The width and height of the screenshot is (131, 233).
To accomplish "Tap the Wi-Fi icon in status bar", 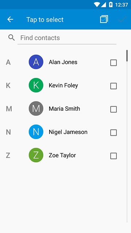I will 97,5.
